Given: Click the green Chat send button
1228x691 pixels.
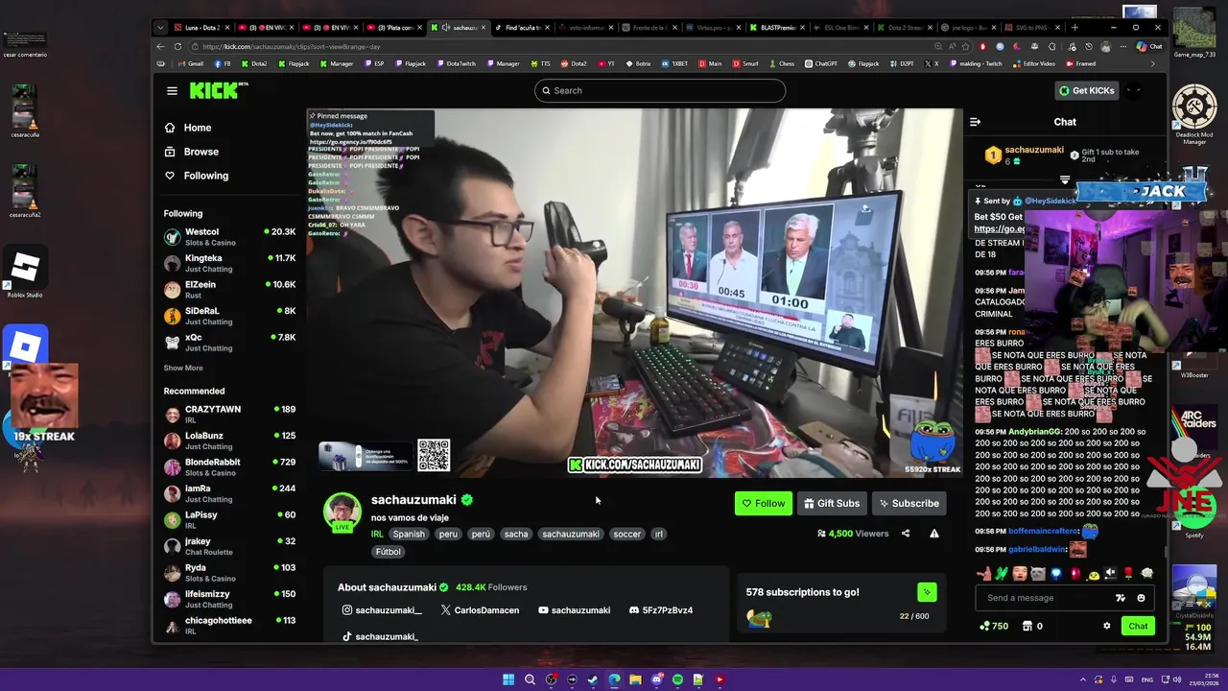Looking at the screenshot, I should click(1138, 626).
